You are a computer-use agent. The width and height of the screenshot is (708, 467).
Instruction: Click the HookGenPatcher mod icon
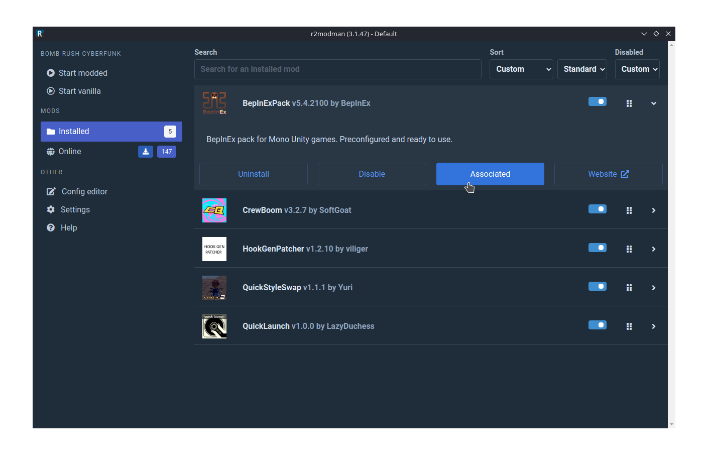(214, 249)
